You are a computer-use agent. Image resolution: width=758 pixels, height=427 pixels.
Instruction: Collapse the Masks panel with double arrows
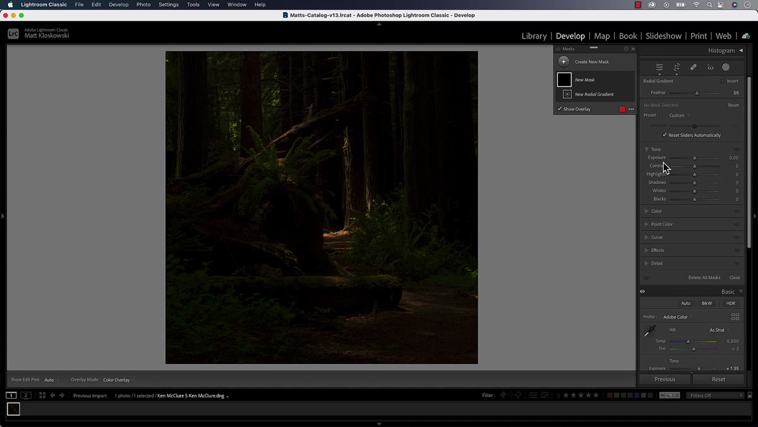633,49
